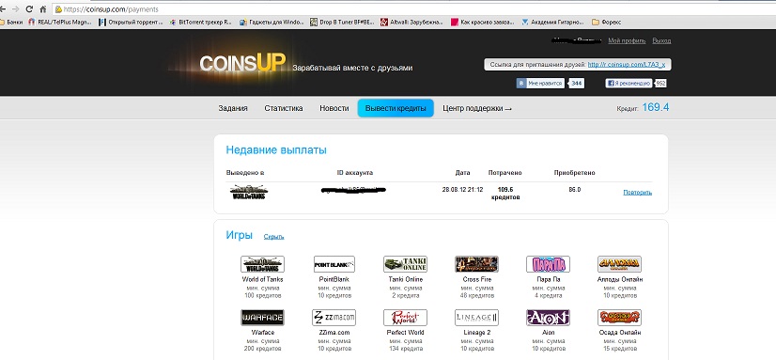776x360 pixels.
Task: Choose the Lineage 2 game icon
Action: pyautogui.click(x=476, y=318)
